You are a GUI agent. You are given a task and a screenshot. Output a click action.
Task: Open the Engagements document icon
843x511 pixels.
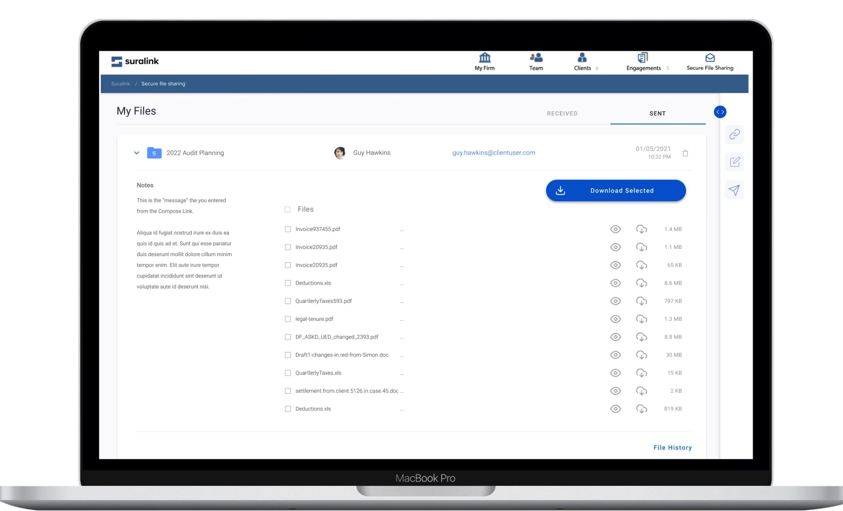[643, 57]
